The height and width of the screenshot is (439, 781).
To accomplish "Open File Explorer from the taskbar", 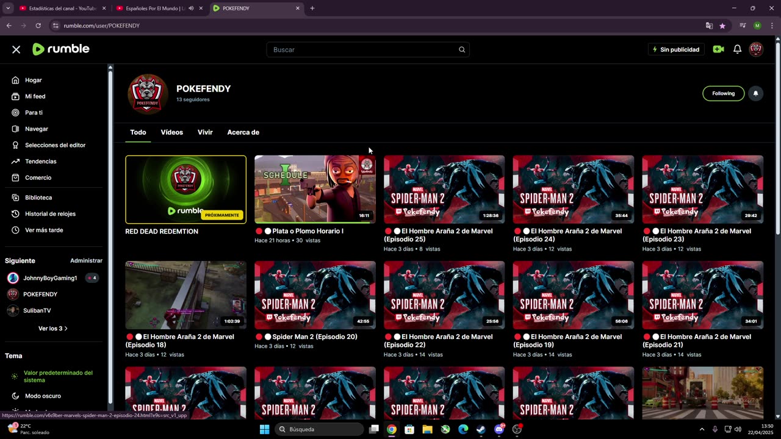I will pos(427,429).
